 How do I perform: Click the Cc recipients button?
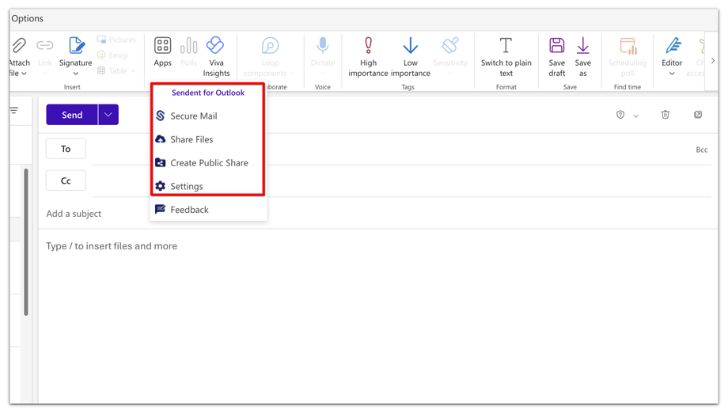point(66,180)
